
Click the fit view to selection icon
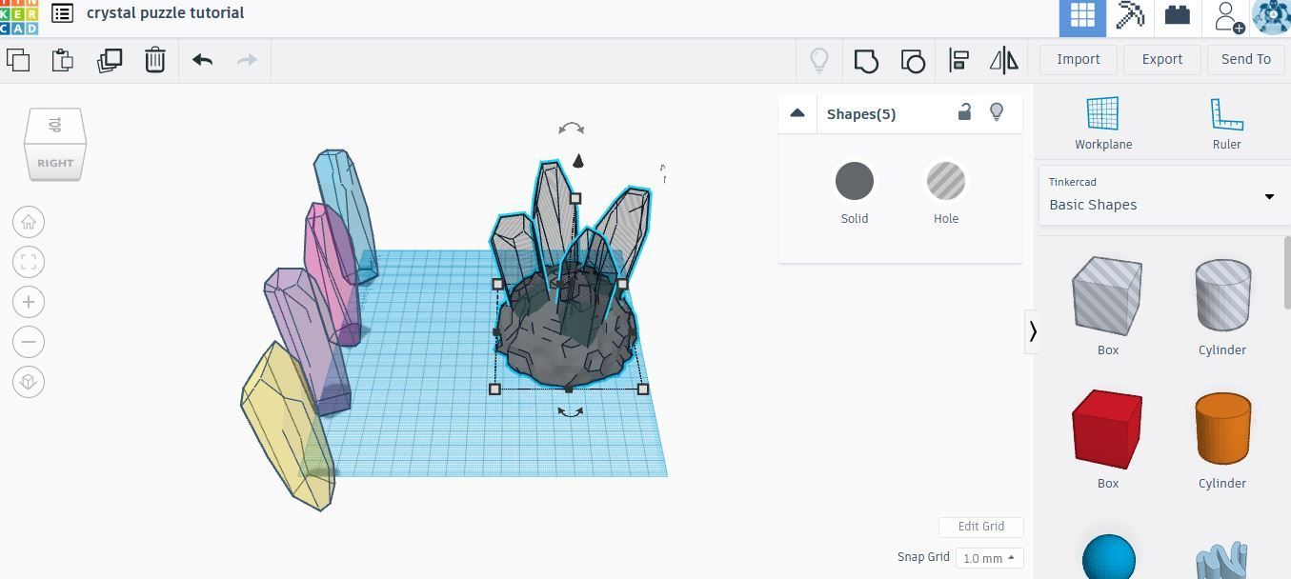pyautogui.click(x=28, y=261)
